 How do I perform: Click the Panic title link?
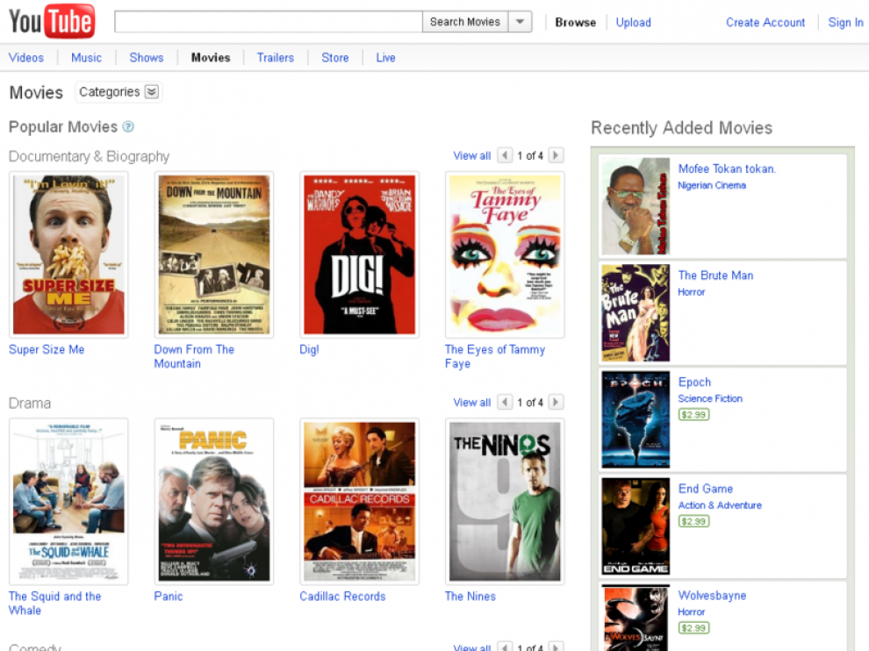point(169,596)
